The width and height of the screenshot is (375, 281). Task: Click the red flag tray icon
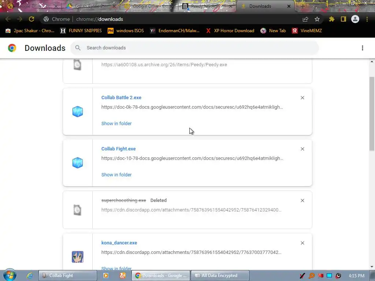(320, 276)
